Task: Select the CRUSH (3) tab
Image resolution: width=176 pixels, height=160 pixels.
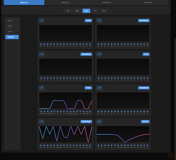Action: 106,3
